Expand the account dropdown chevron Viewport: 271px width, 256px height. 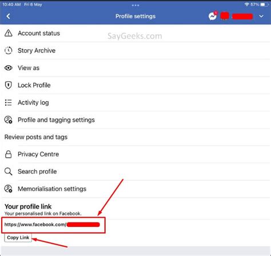tap(261, 17)
